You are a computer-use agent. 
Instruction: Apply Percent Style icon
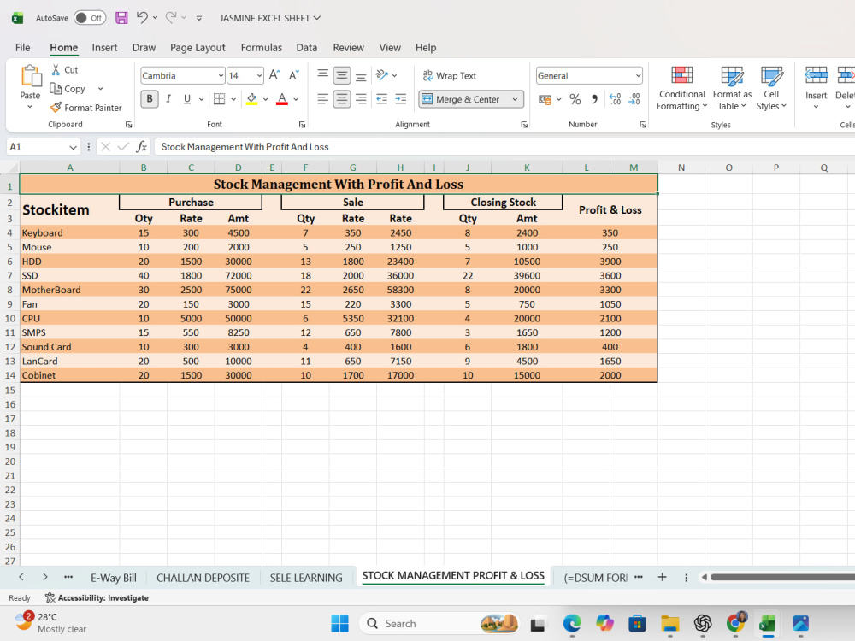coord(575,99)
